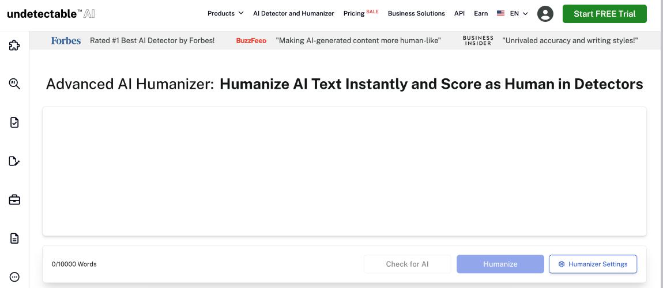Select "Making AI-generated content more human-like" quote
The height and width of the screenshot is (288, 663).
(358, 40)
